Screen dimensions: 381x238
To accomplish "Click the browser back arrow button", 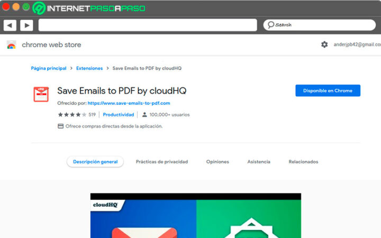I will pyautogui.click(x=10, y=25).
